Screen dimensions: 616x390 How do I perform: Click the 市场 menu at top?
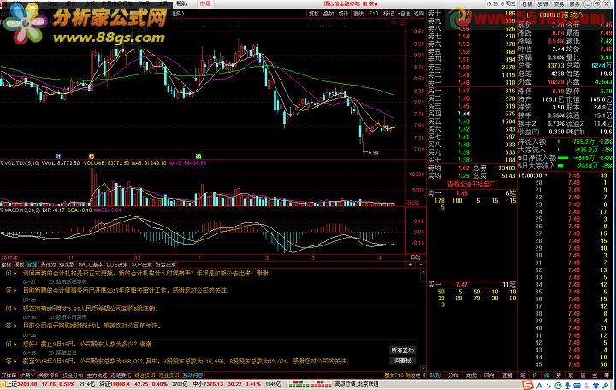(x=205, y=3)
